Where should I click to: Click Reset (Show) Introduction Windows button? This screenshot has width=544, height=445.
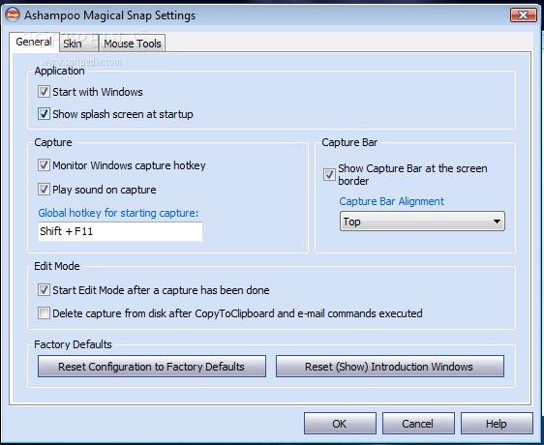click(390, 367)
